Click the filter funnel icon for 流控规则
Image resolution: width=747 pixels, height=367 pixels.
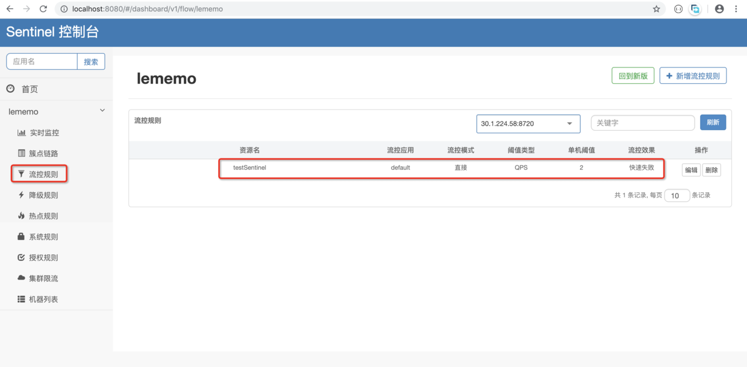[21, 174]
